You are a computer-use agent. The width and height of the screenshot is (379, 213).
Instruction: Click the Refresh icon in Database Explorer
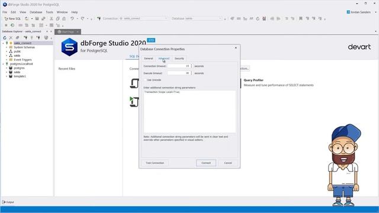coord(5,38)
